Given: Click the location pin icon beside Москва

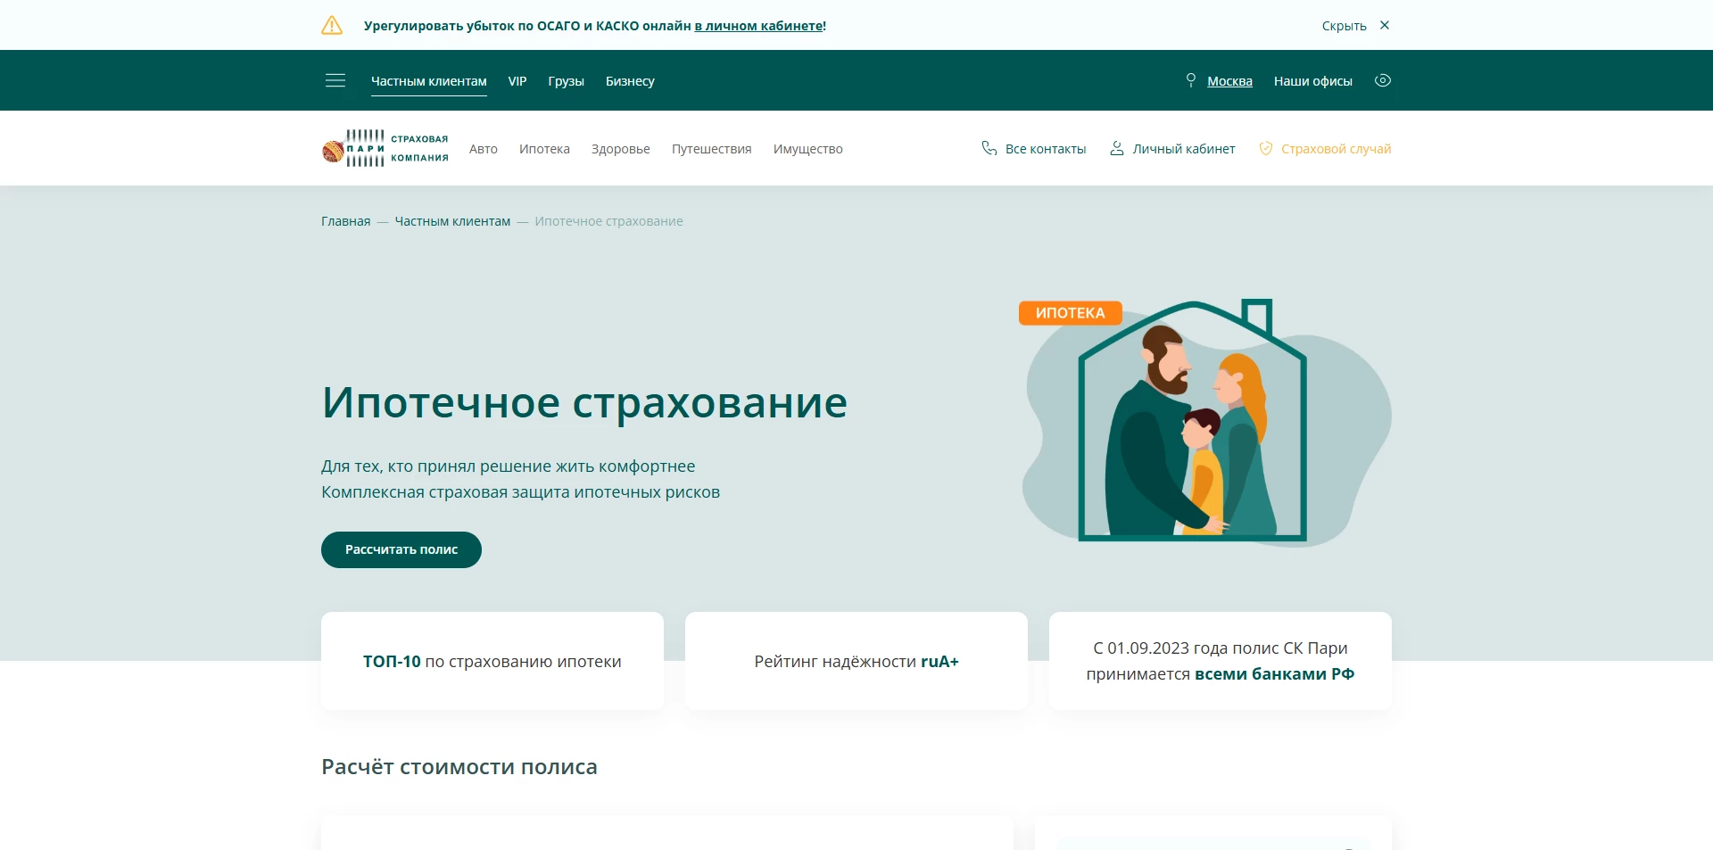Looking at the screenshot, I should coord(1191,80).
